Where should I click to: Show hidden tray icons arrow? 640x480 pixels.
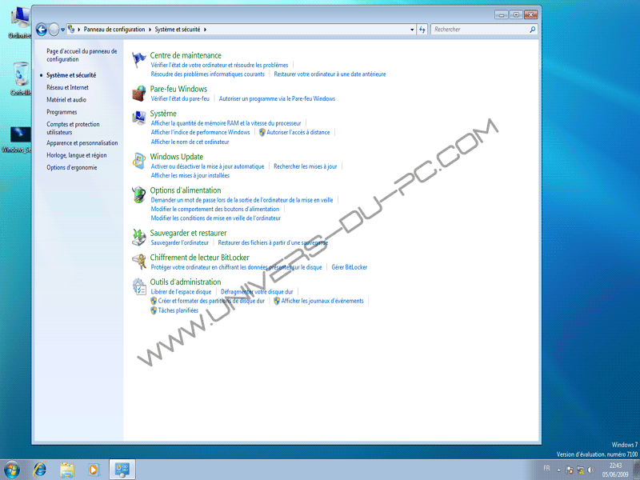coord(558,470)
